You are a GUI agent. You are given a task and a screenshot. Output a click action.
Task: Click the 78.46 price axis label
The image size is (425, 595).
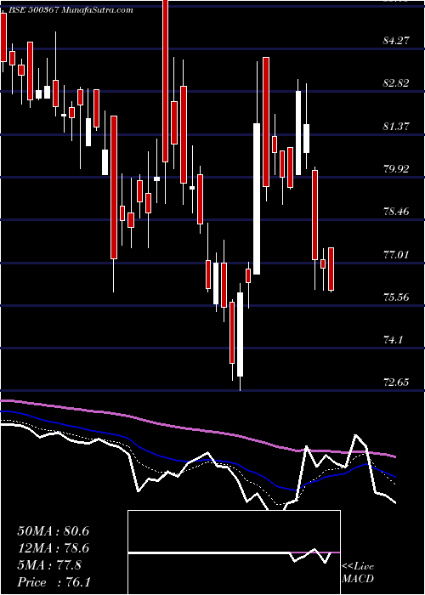click(x=397, y=212)
